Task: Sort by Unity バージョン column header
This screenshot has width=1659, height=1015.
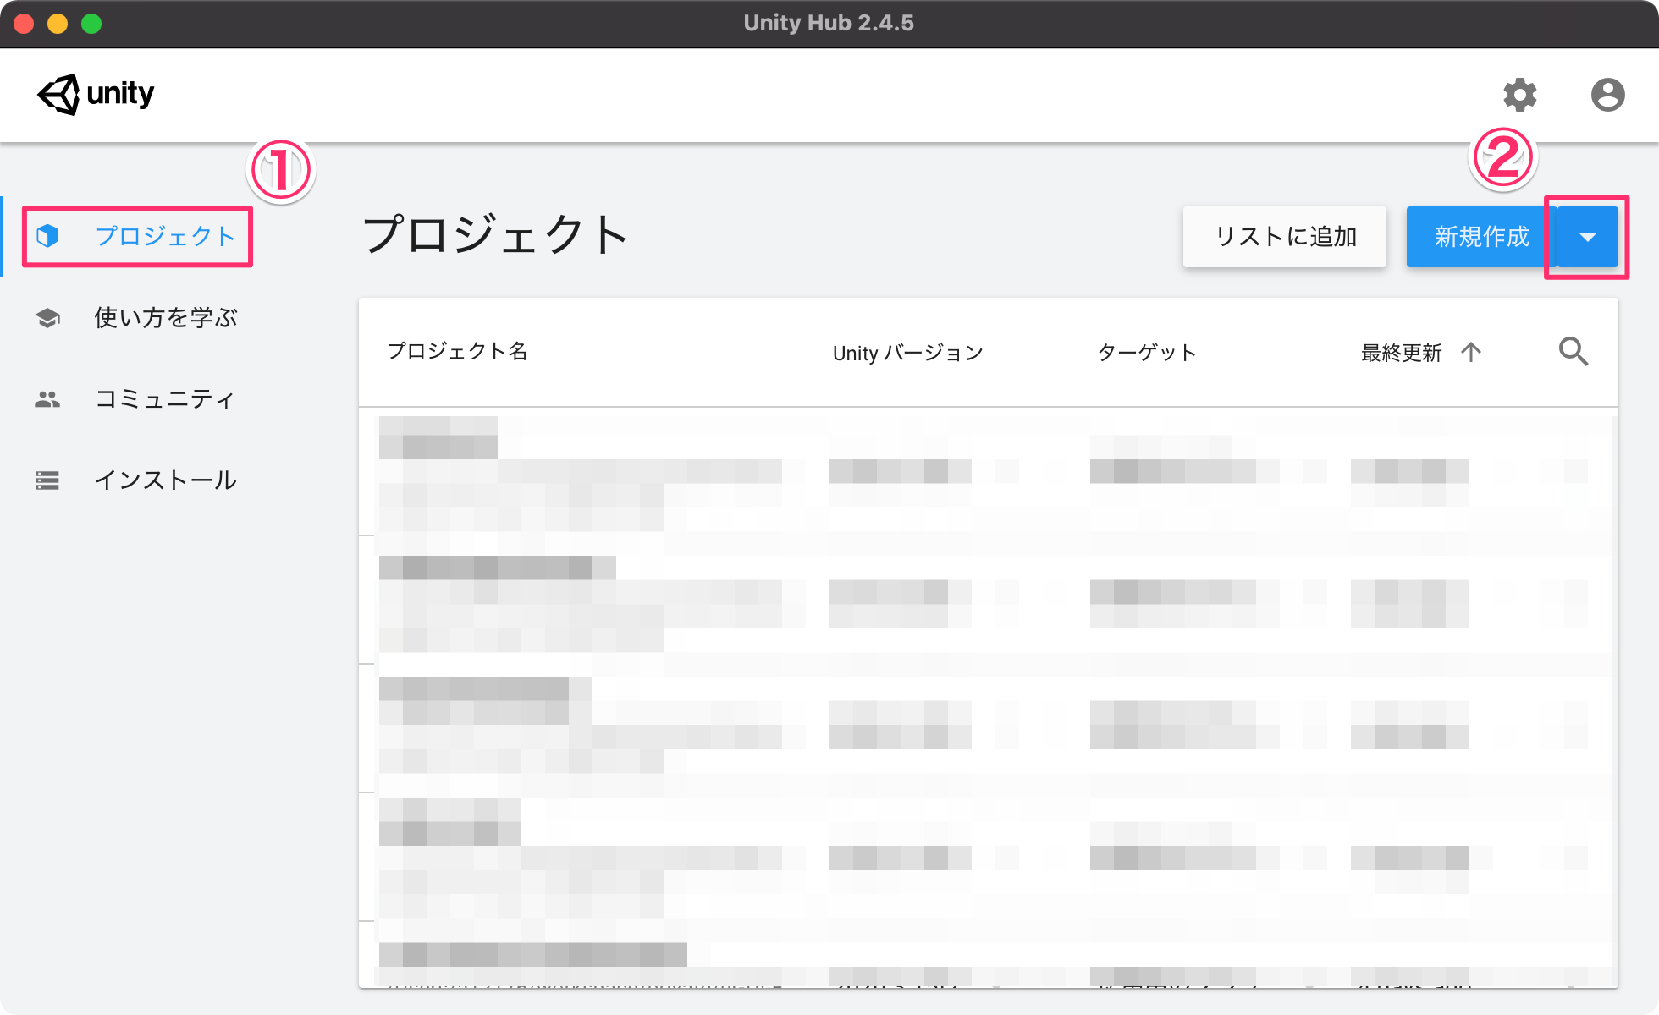Action: pos(908,353)
